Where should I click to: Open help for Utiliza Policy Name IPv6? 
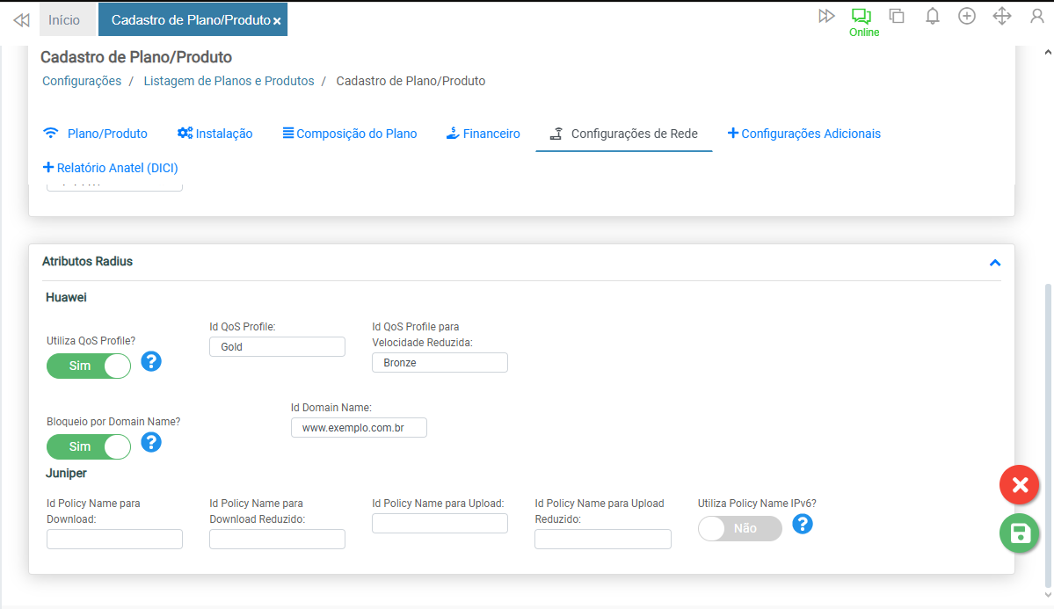coord(802,524)
